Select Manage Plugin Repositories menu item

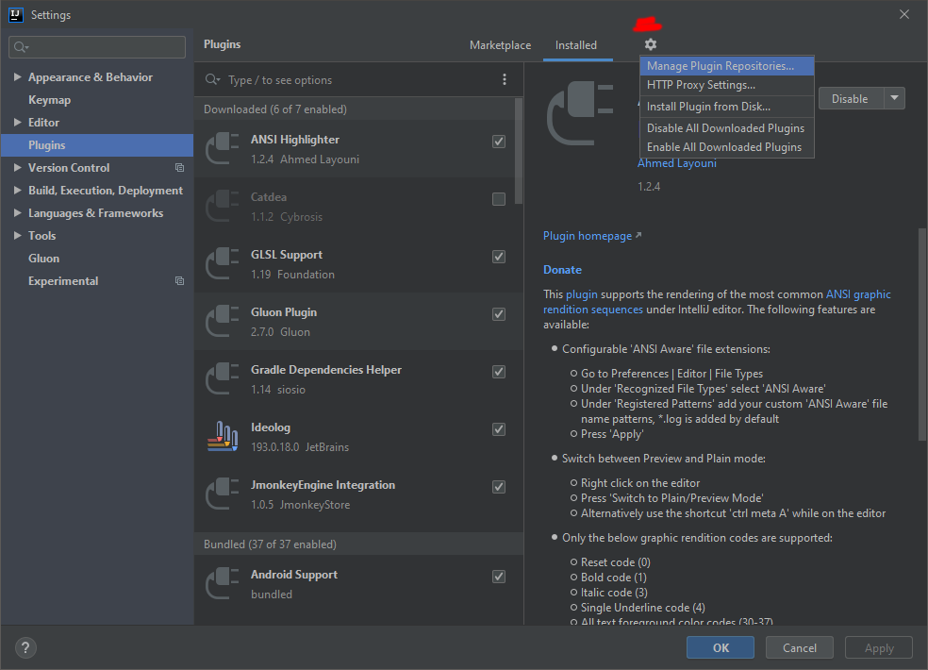[727, 66]
